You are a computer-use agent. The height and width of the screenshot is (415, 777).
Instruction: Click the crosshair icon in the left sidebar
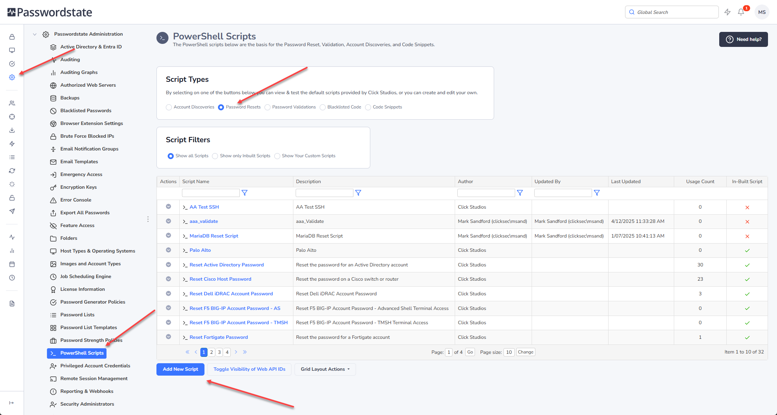tap(12, 117)
